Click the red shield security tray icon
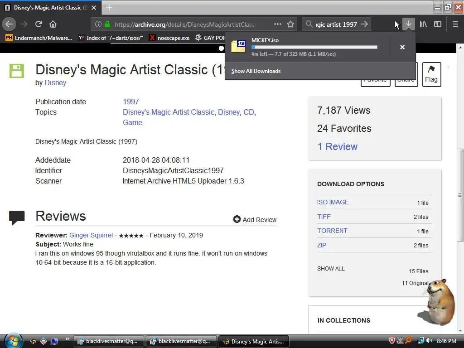Viewport: 464px width, 348px height. 392,341
